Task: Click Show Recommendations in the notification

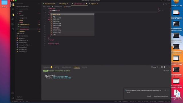Action: [x=161, y=96]
